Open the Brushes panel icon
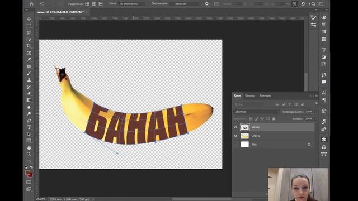358x201 pixels. [x=313, y=17]
